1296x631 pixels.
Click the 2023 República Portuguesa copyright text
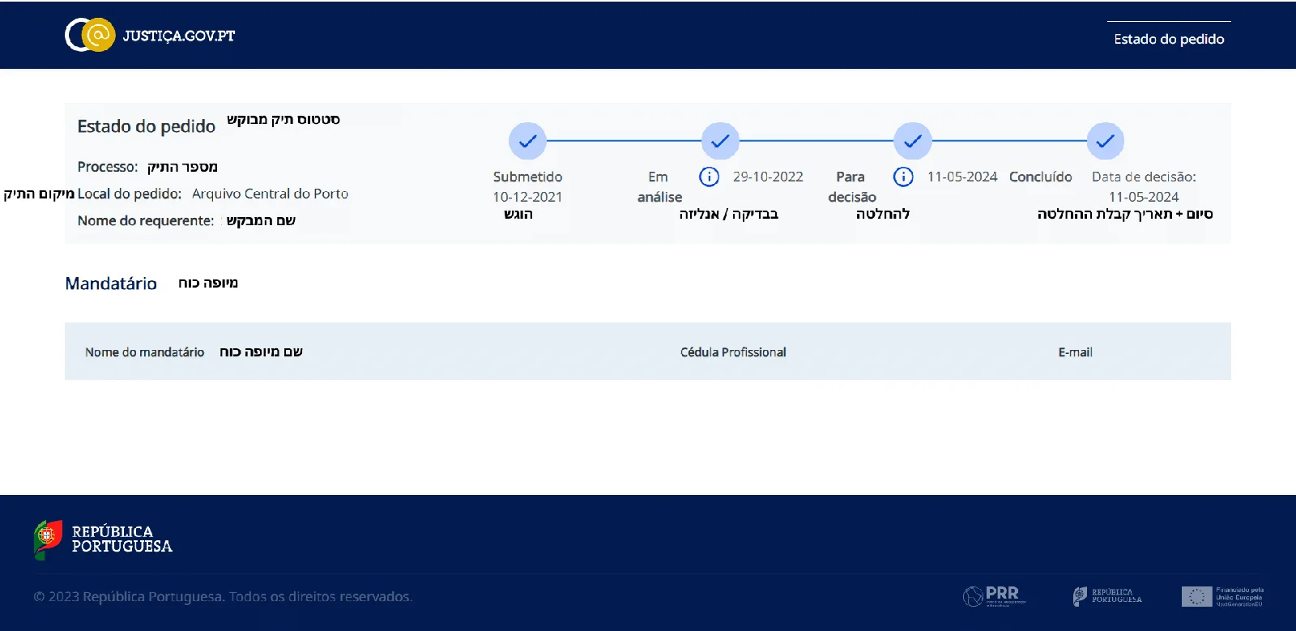click(223, 597)
